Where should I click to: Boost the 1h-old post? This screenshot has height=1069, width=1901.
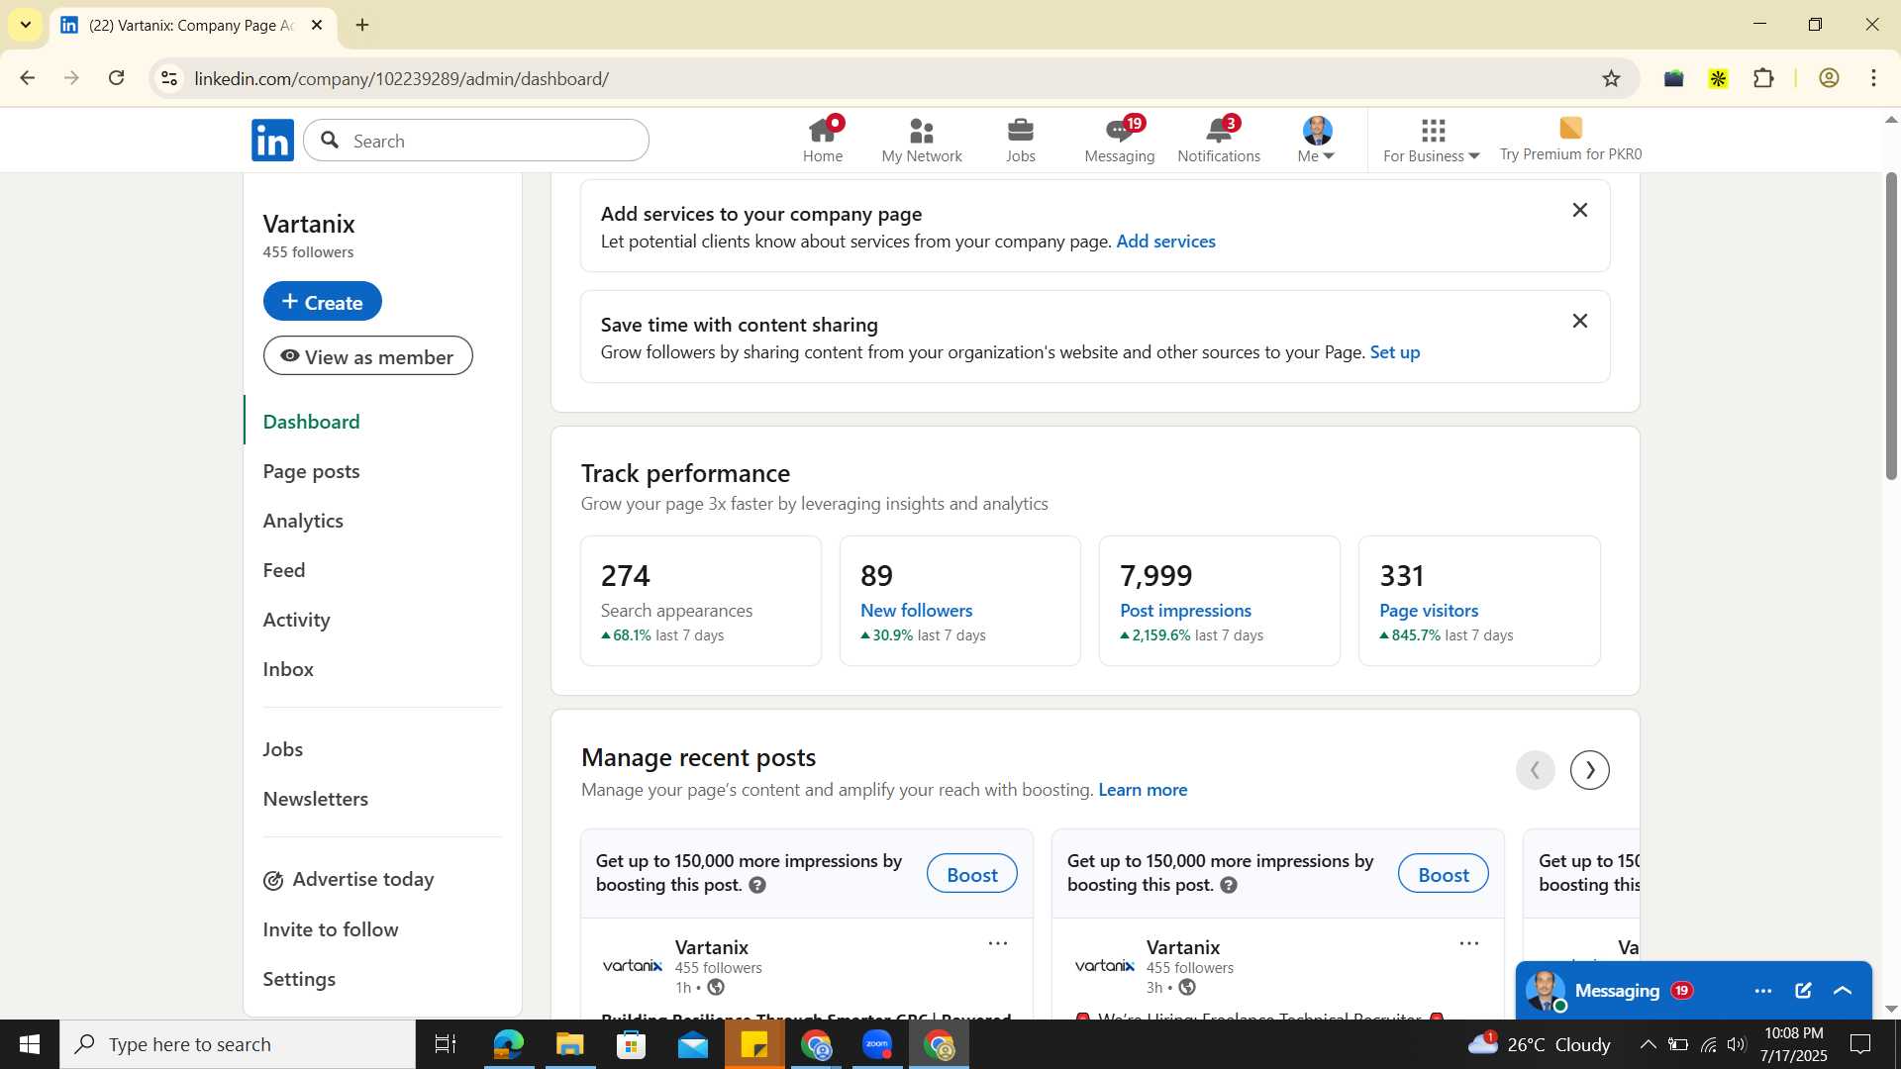point(971,874)
